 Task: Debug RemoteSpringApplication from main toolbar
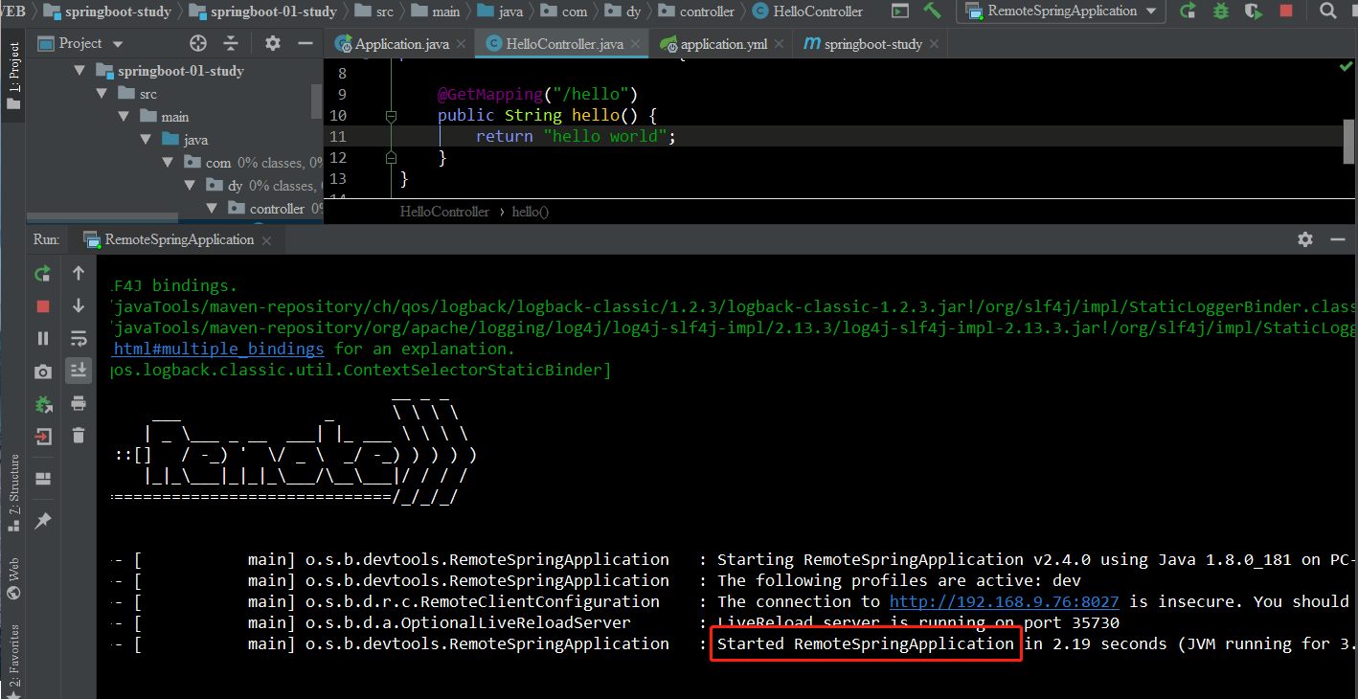point(1220,11)
